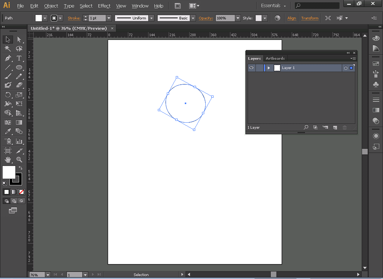Set paint mode to Color
383x279 pixels.
(7, 192)
